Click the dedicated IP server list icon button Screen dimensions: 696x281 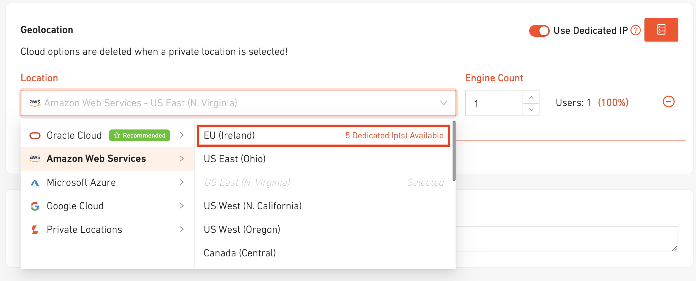[x=661, y=30]
